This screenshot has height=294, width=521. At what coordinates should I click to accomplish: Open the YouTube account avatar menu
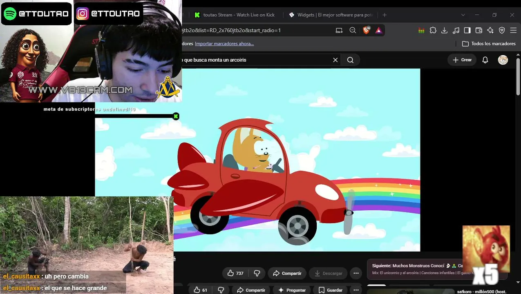tap(503, 60)
